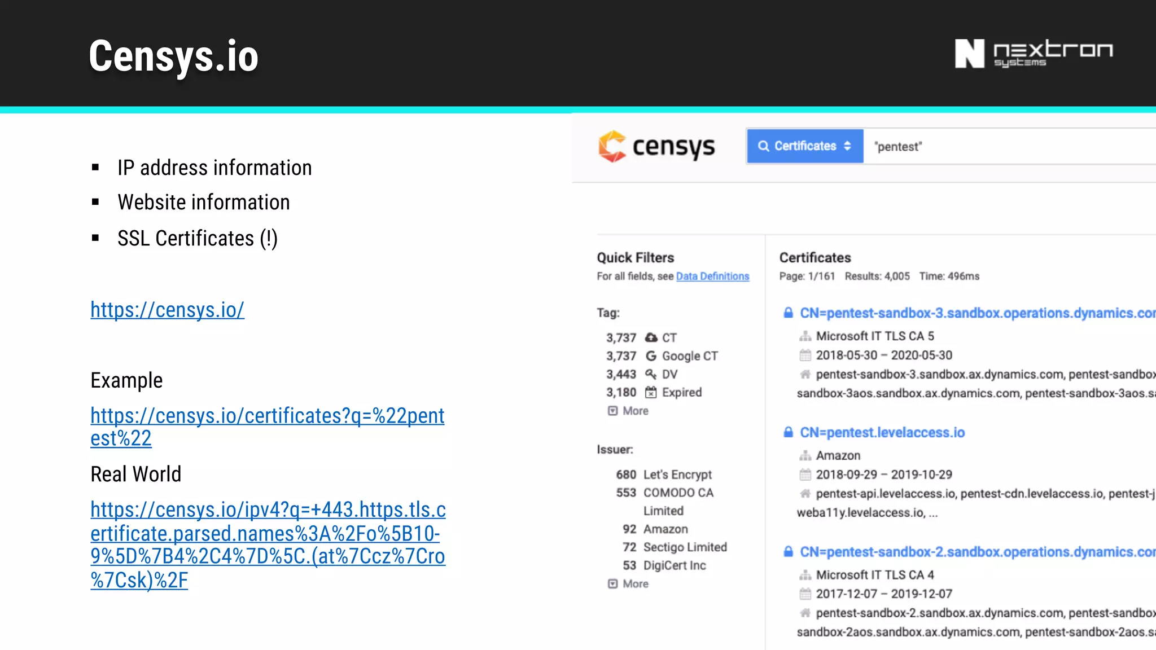Open the https://censys.io/ link
The height and width of the screenshot is (650, 1156).
[167, 310]
